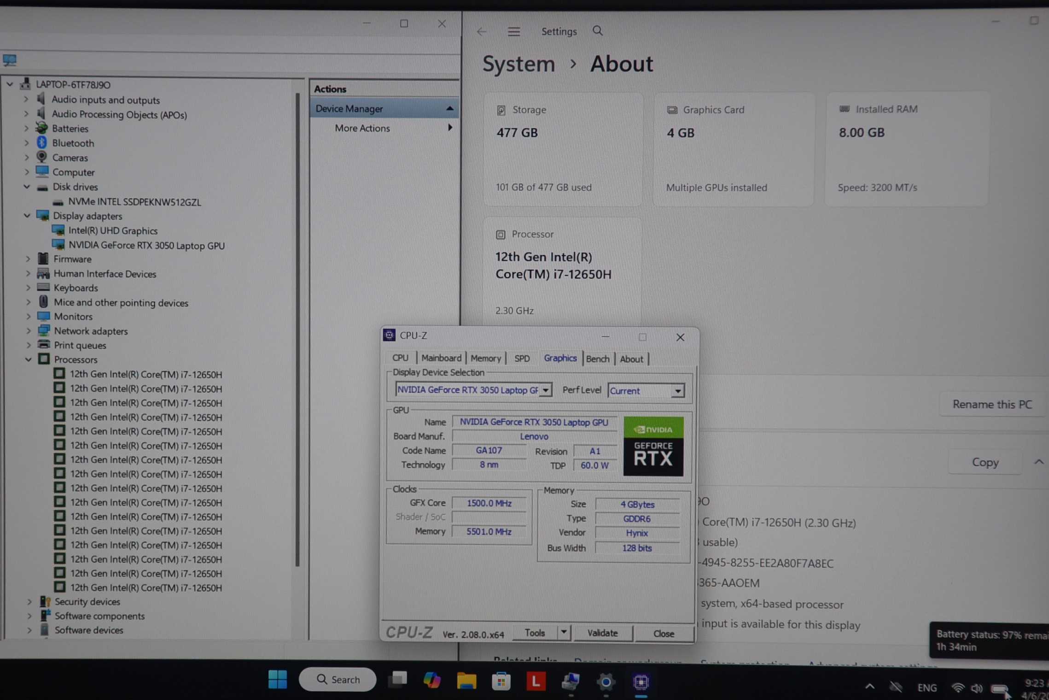Viewport: 1049px width, 700px height.
Task: Click the Device Manager tree vertical scrollbar
Action: [297, 323]
